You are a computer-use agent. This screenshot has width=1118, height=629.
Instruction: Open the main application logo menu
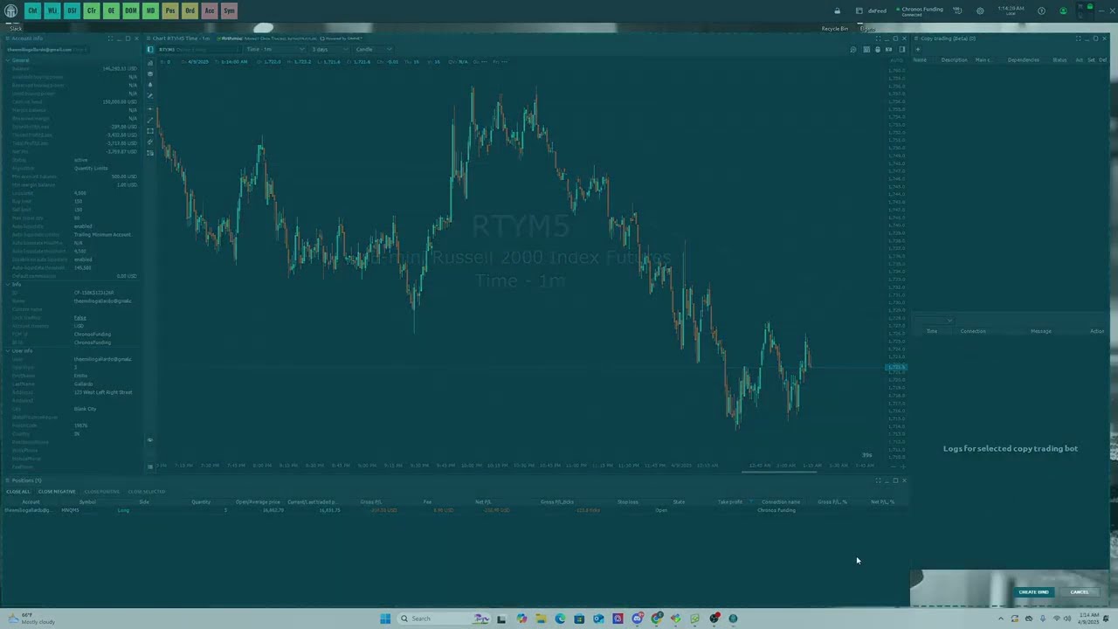pos(11,10)
